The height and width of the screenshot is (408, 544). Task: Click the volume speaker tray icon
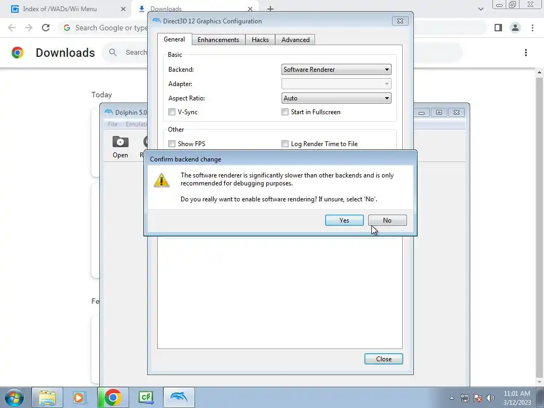tap(490, 398)
